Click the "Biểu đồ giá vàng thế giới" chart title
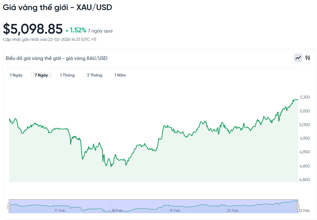 coord(56,58)
